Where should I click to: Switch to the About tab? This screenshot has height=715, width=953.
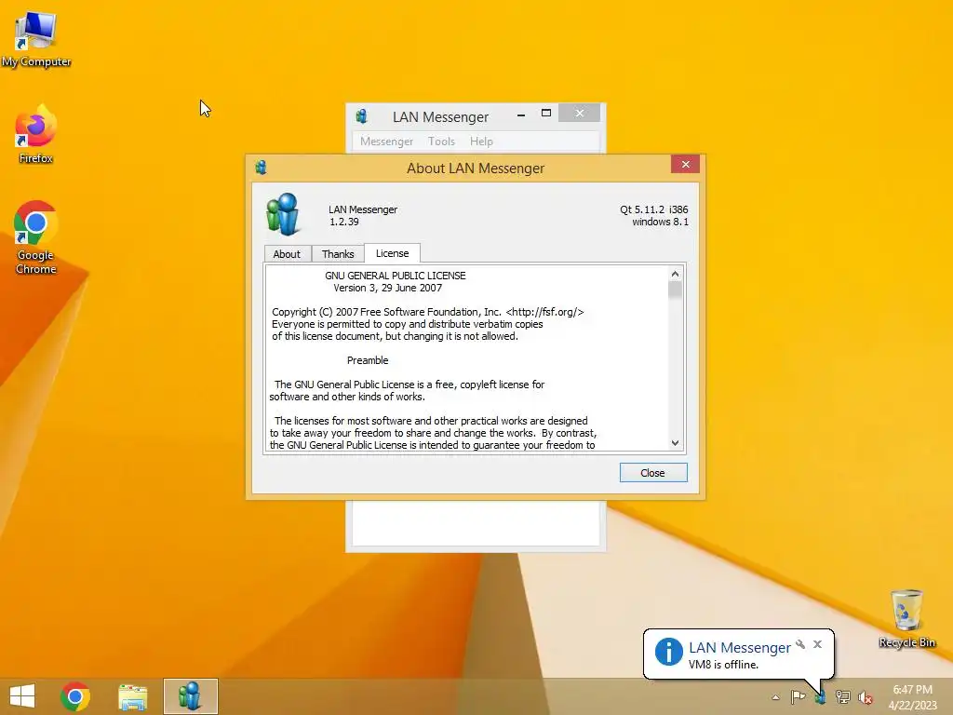287,254
